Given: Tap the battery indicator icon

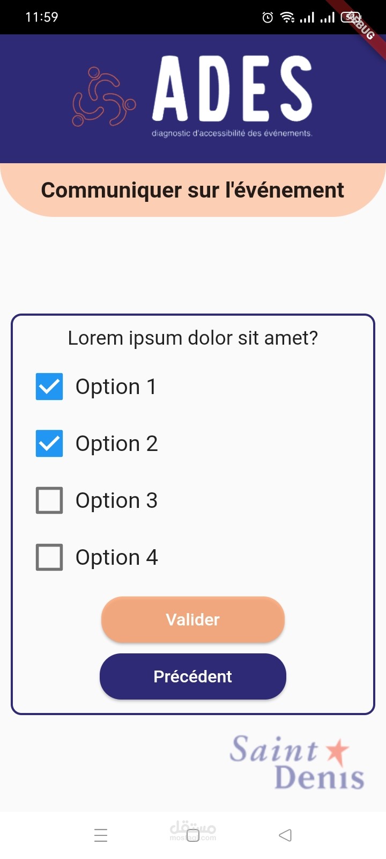Looking at the screenshot, I should (351, 17).
